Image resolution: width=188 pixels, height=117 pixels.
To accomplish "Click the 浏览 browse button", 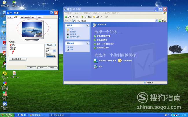I will point(51,45).
